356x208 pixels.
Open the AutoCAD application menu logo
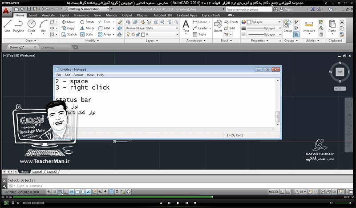(x=6, y=11)
